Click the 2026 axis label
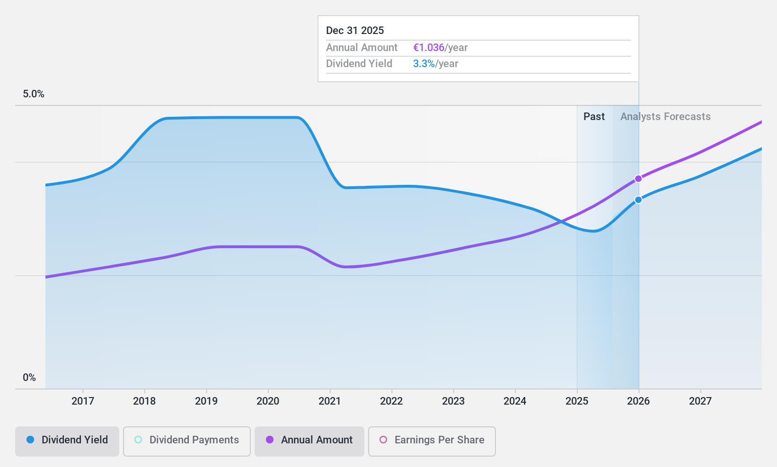Image resolution: width=777 pixels, height=467 pixels. pos(638,401)
